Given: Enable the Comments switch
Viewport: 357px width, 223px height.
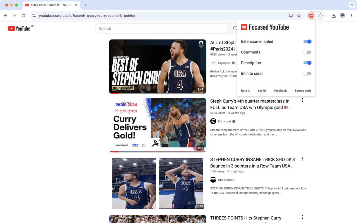Looking at the screenshot, I should [307, 52].
